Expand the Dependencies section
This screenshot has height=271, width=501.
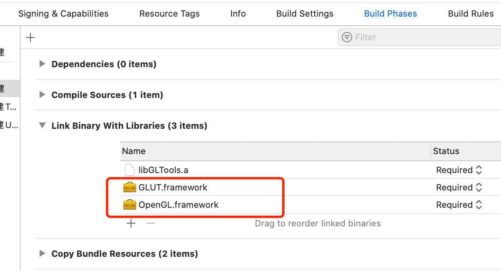(x=42, y=64)
